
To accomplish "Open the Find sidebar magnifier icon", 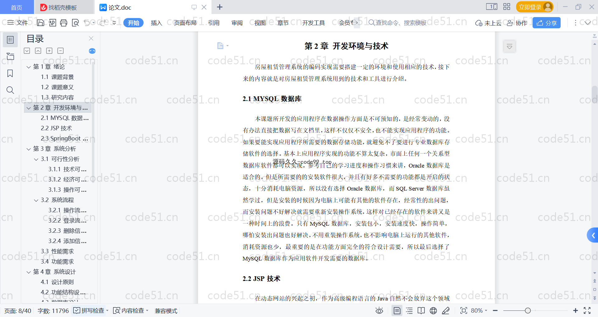I will coord(10,90).
